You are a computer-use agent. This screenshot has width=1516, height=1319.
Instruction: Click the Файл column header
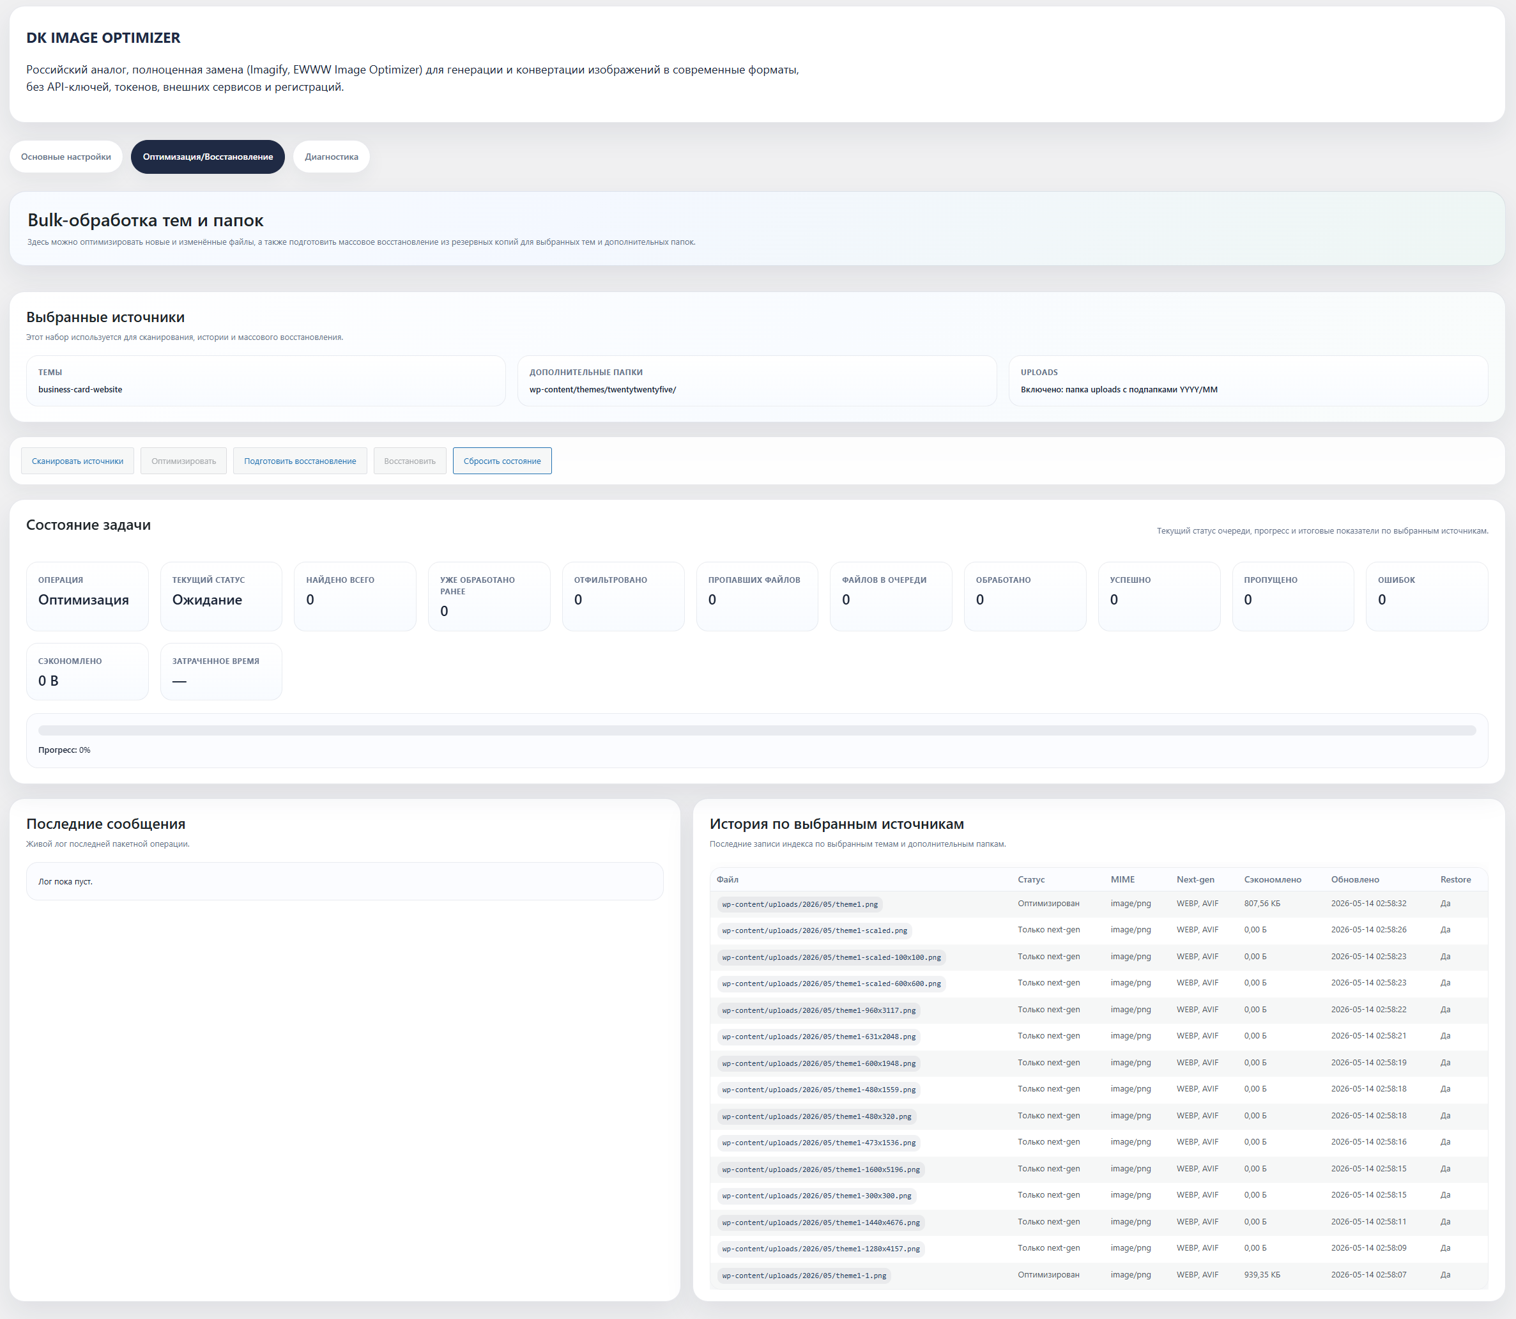(727, 879)
